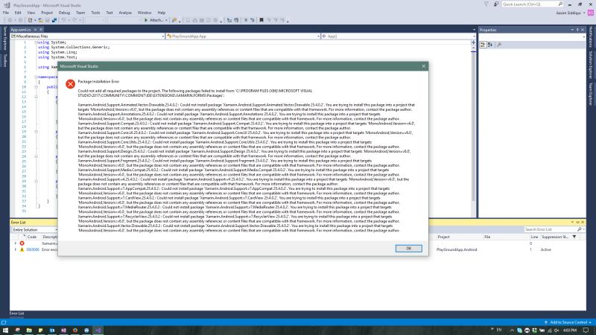596x335 pixels.
Task: Click the Property Pages wrench icon
Action: click(x=499, y=45)
